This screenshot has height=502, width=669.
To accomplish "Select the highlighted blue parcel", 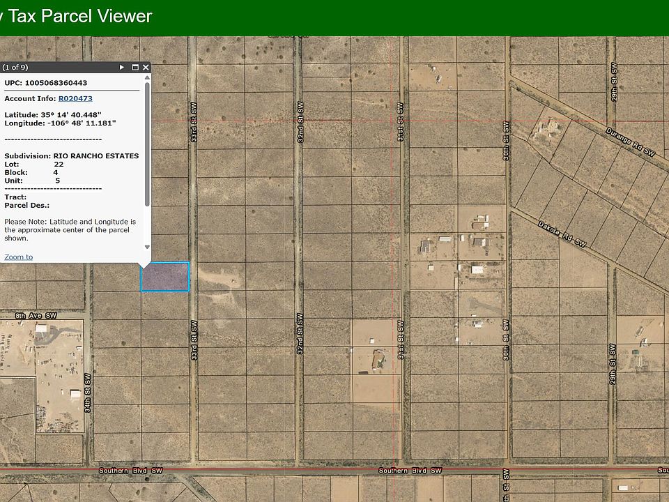I will tap(165, 277).
